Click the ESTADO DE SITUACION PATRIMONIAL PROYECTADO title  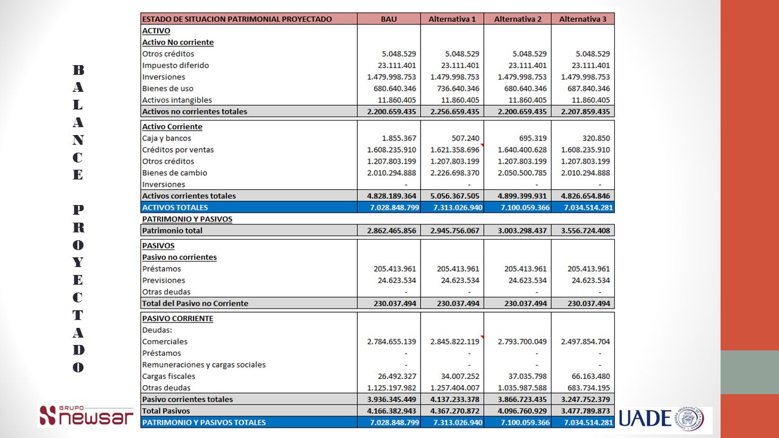point(237,19)
